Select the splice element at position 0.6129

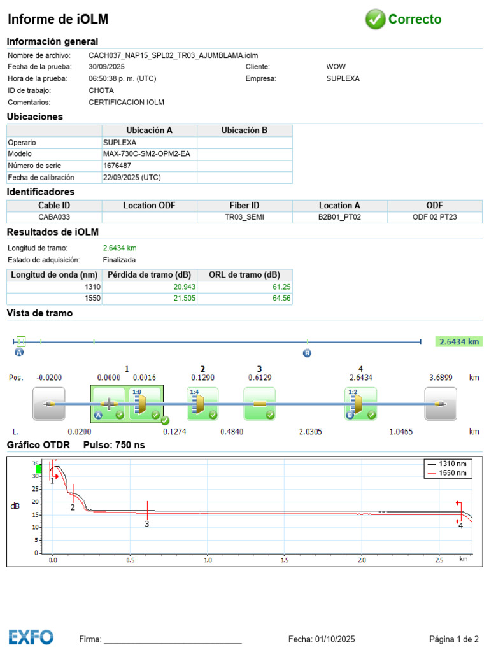click(x=260, y=403)
